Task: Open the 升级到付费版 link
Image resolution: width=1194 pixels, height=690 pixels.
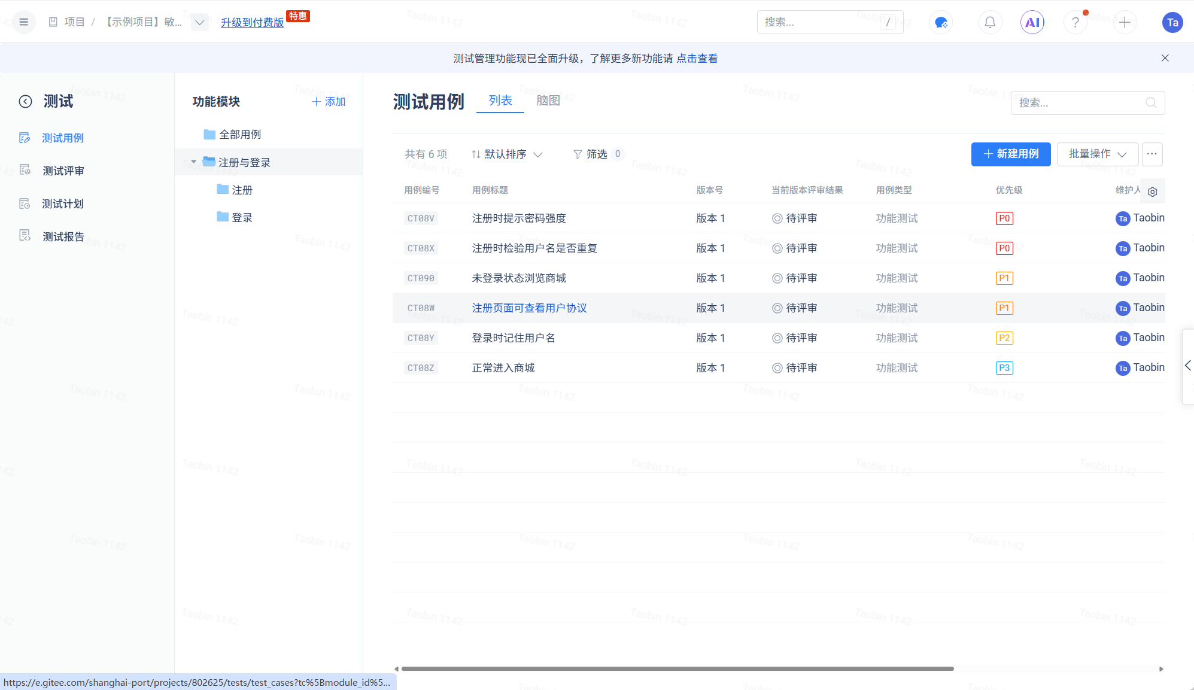Action: click(252, 22)
